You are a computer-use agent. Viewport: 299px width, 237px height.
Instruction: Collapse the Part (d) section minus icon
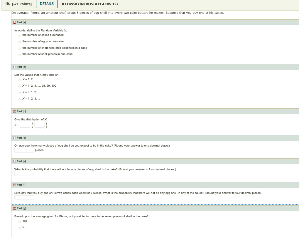point(14,138)
